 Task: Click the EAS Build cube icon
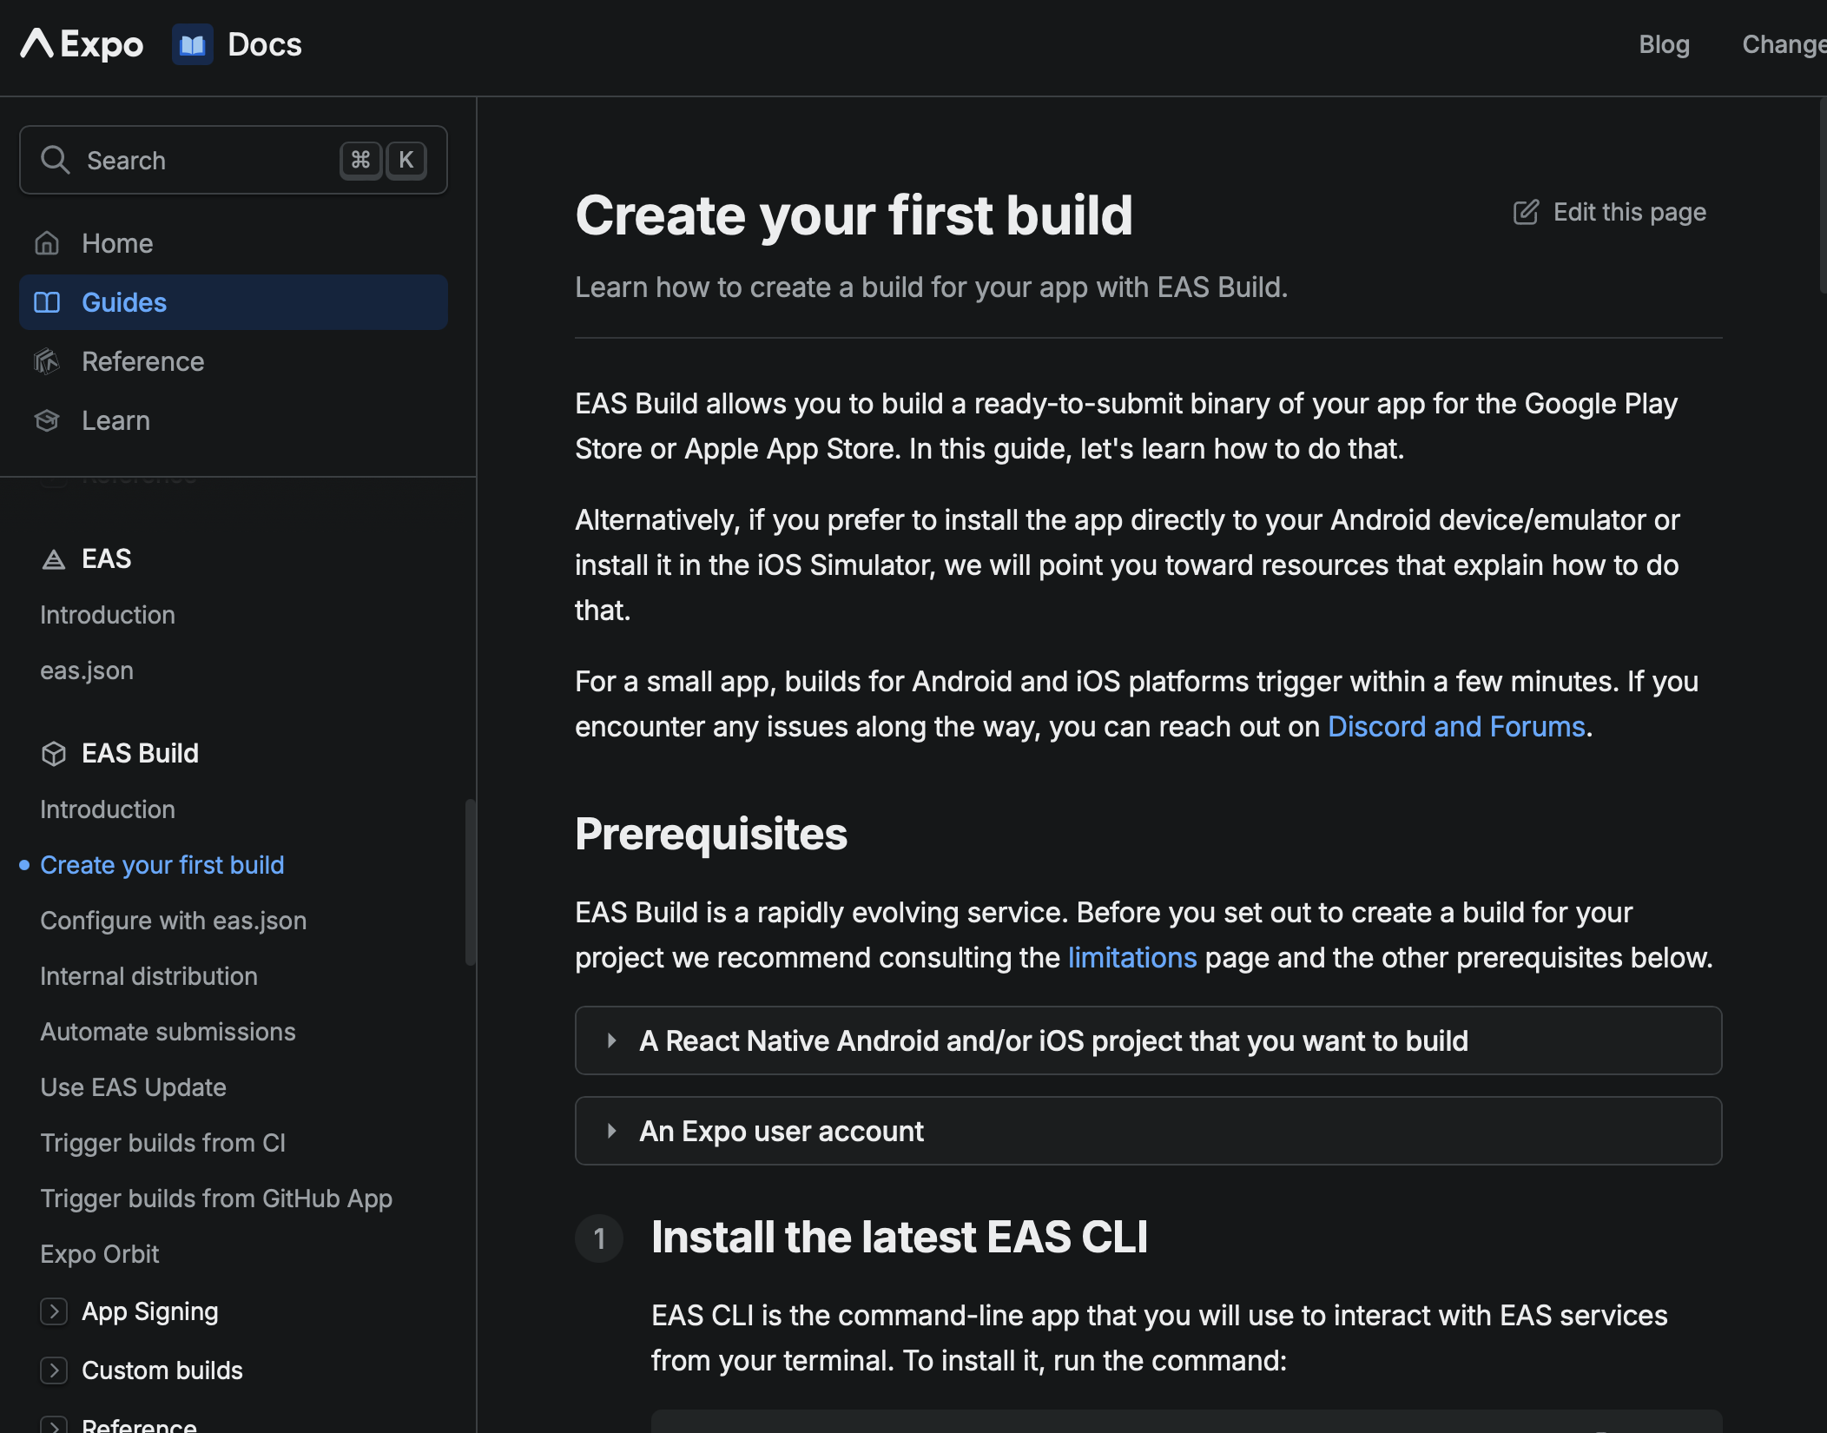[54, 754]
